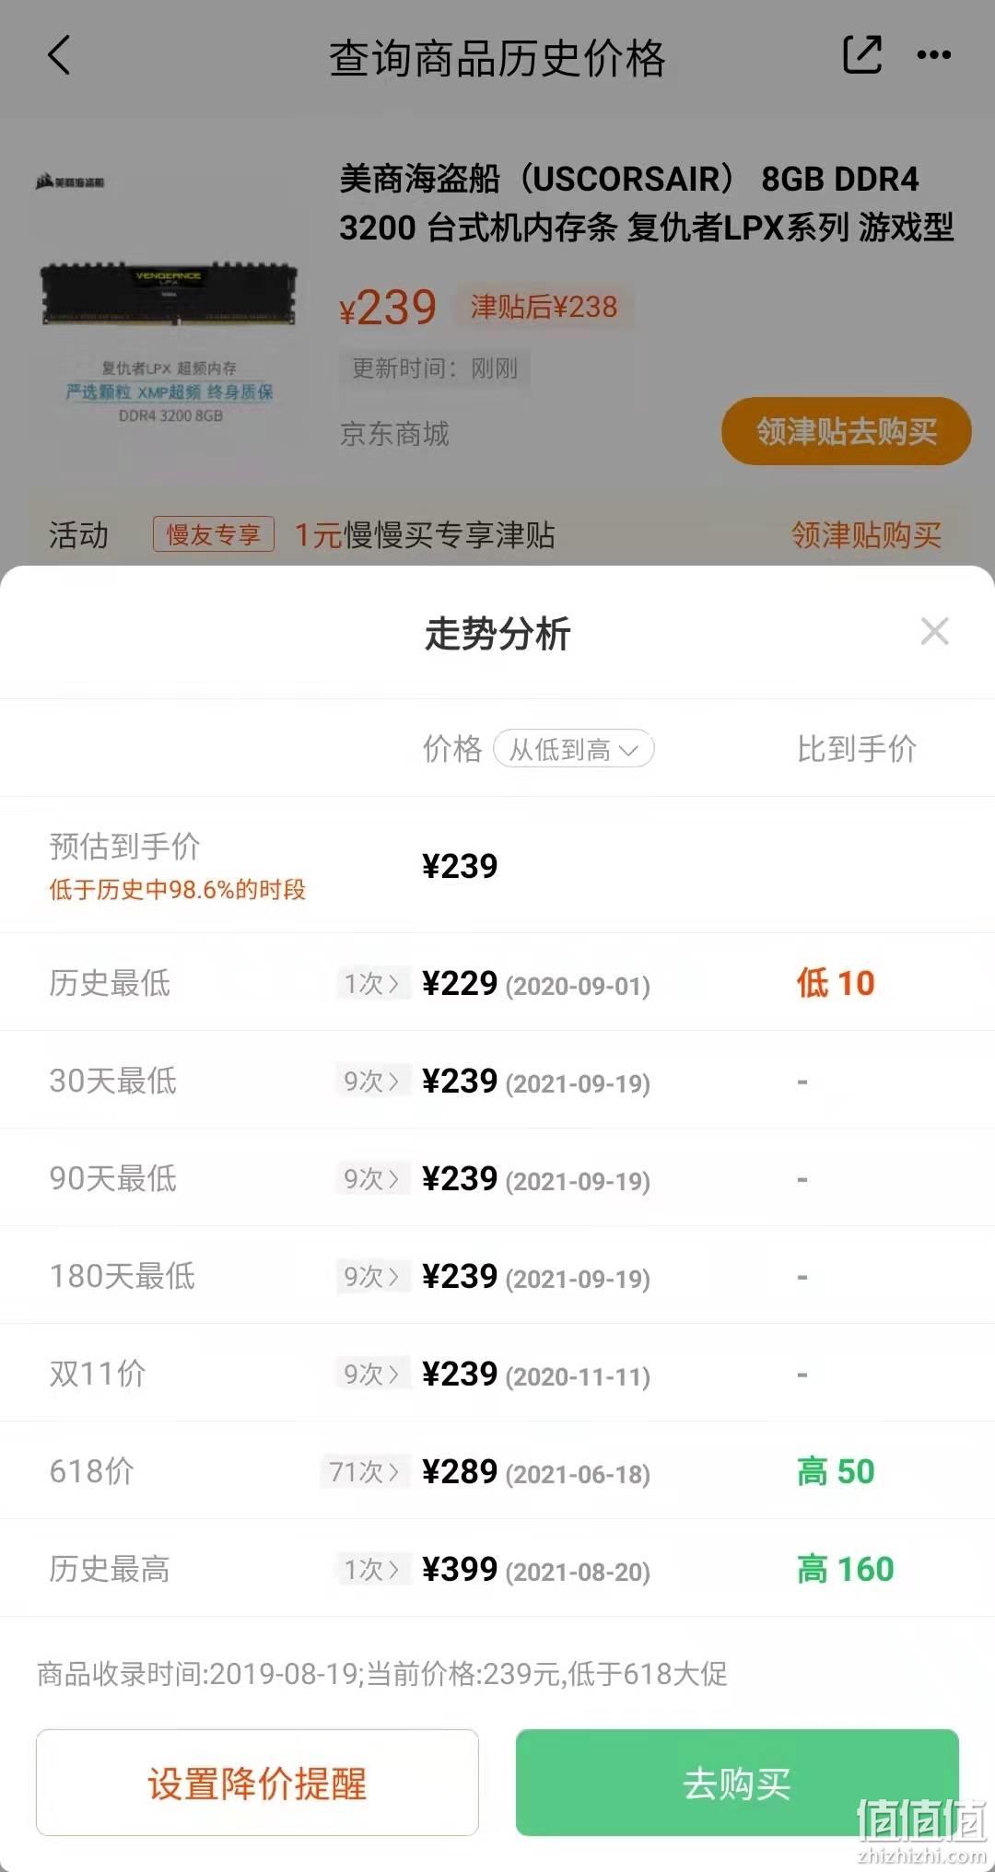Expand the 30天最低 9次 chevron
Image resolution: width=995 pixels, height=1872 pixels.
click(372, 1082)
